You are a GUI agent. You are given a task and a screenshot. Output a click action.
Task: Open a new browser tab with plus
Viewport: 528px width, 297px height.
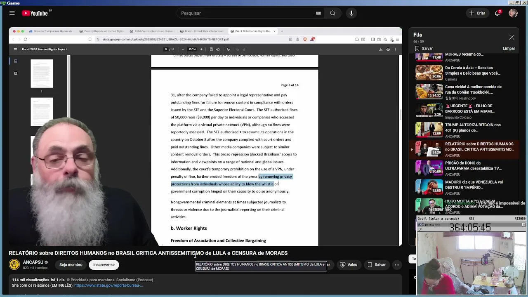coord(282,31)
